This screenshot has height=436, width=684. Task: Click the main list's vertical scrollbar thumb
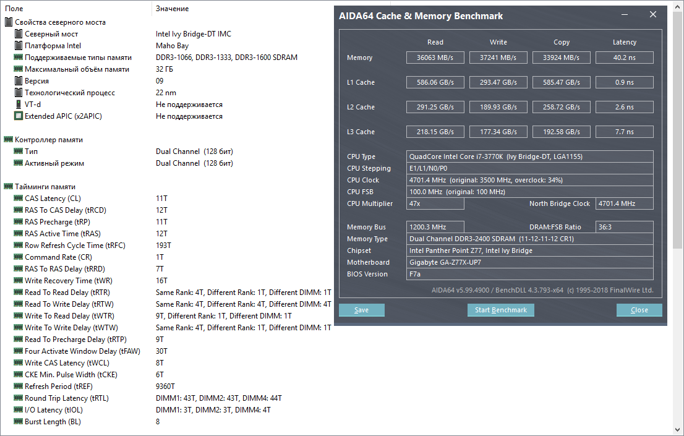[x=678, y=130]
